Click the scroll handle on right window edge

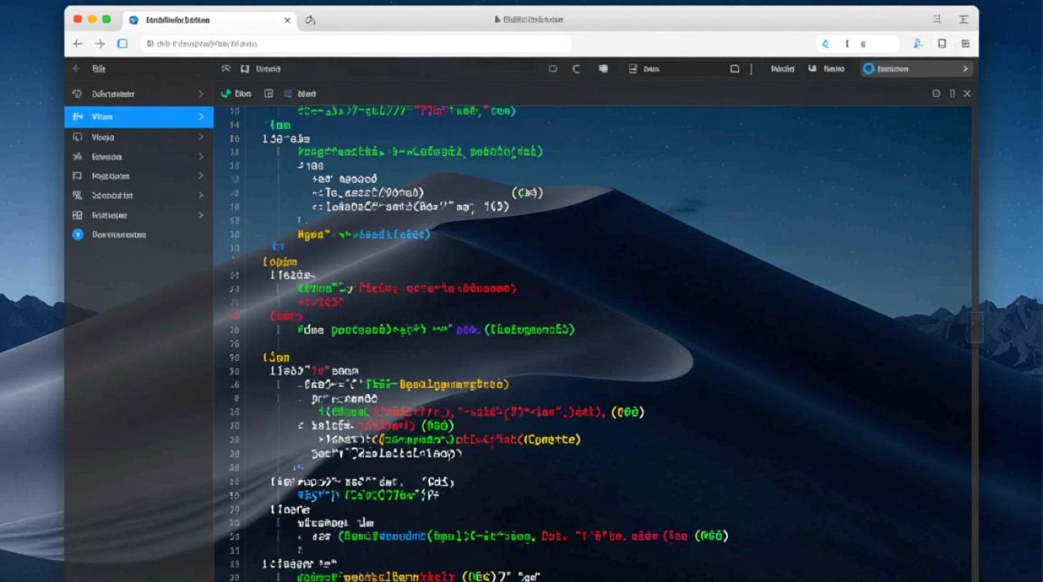975,327
